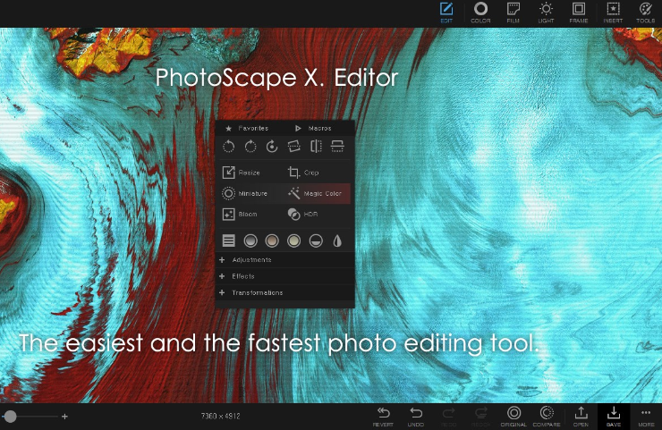The width and height of the screenshot is (662, 430).
Task: Open the Light tab
Action: (546, 13)
